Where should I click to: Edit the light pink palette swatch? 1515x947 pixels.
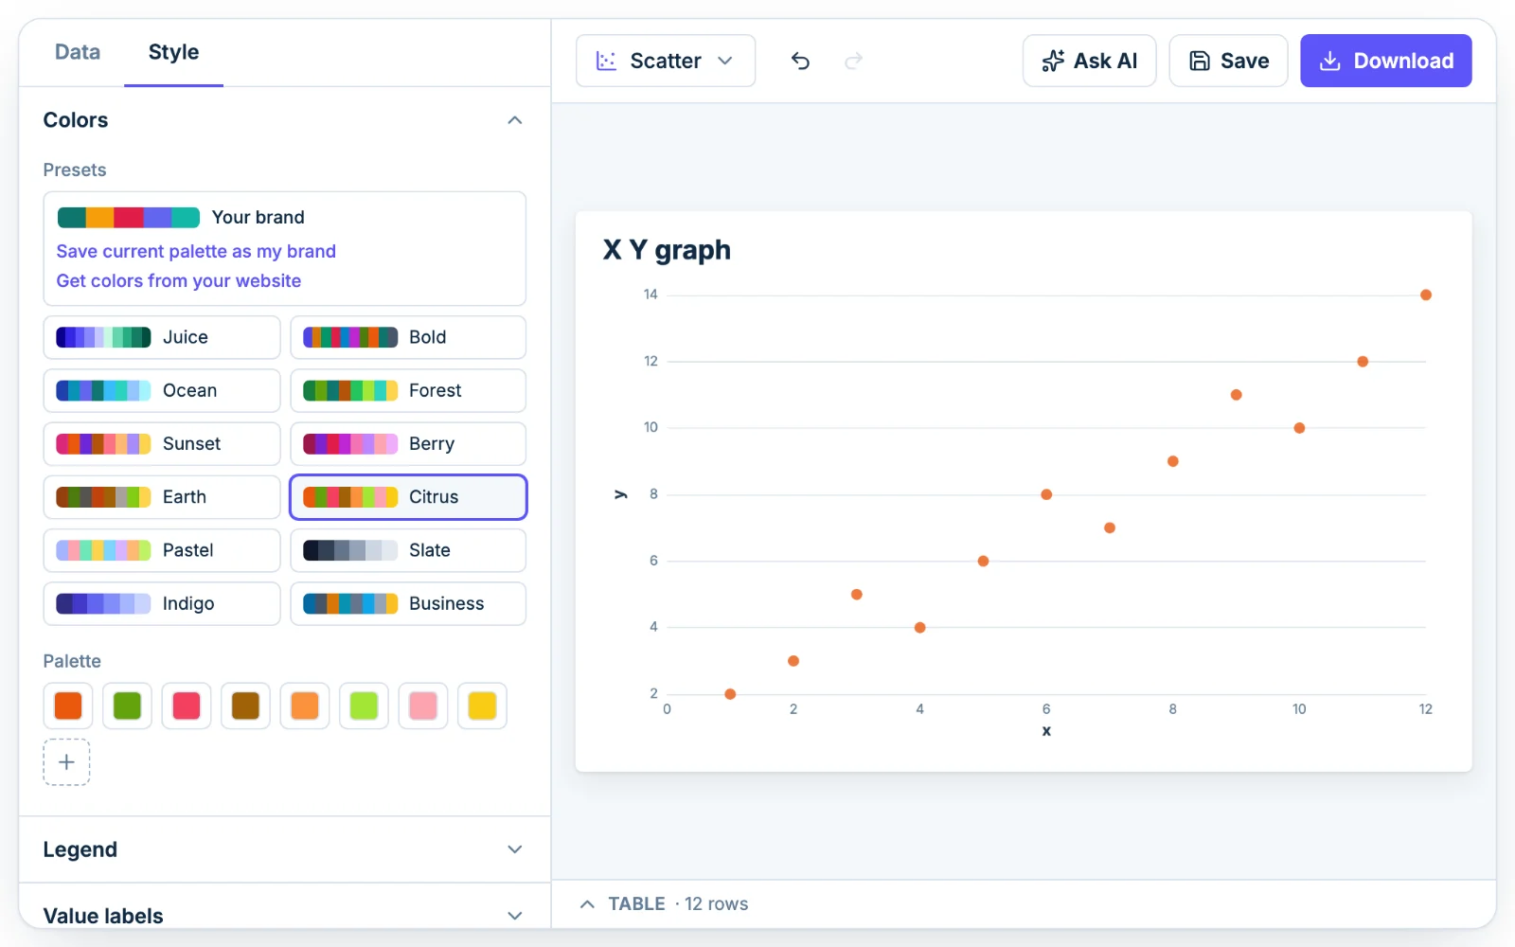423,706
